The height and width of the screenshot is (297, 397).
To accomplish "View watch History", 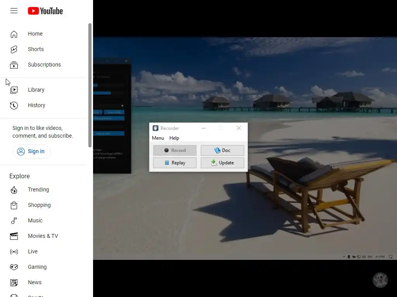I will click(36, 105).
